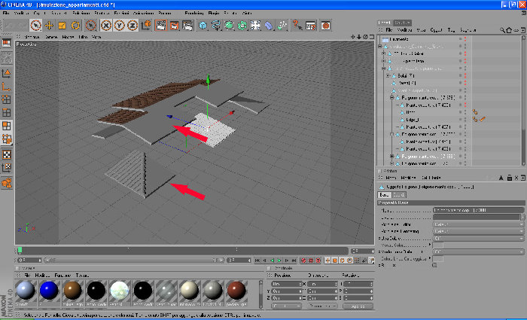Toggle the X axis lock

click(x=106, y=26)
